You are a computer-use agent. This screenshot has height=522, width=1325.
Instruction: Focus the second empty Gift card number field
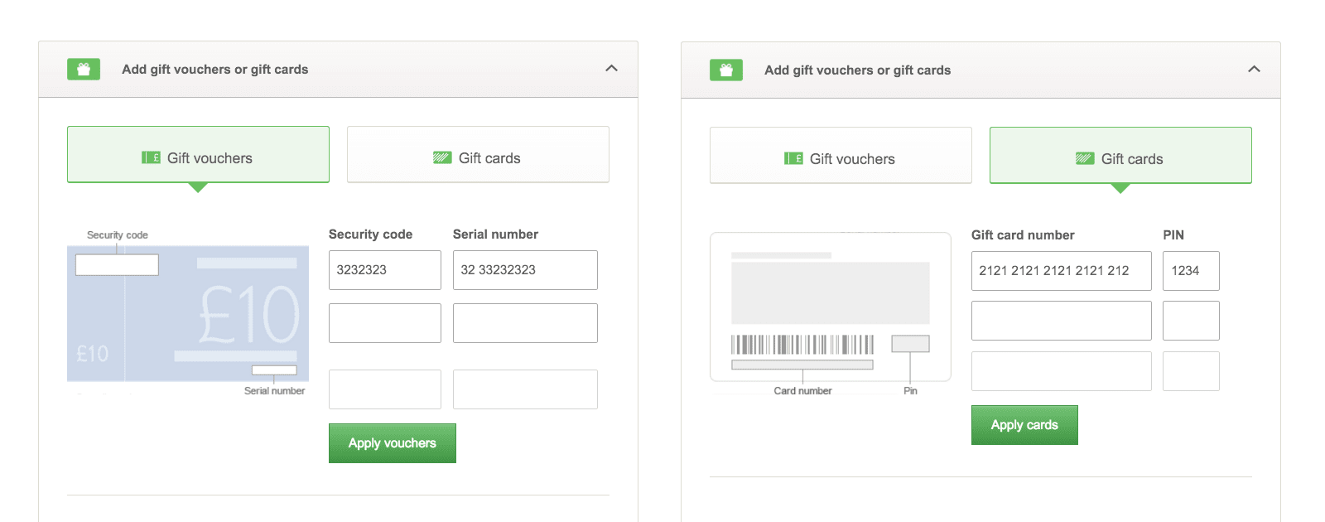point(1061,321)
